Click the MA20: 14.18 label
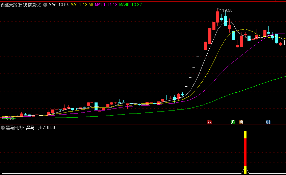Image resolution: width=286 pixels, height=175 pixels. (106, 5)
